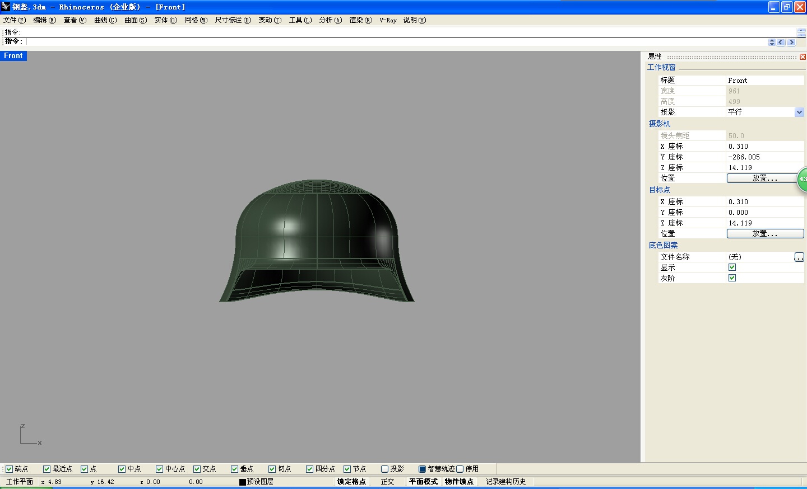Toggle the 中心点 center snap checkbox

[x=159, y=469]
